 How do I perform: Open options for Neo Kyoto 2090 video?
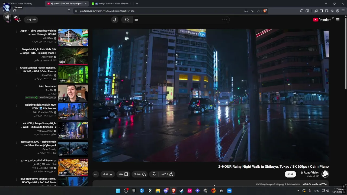pyautogui.click(x=17, y=142)
